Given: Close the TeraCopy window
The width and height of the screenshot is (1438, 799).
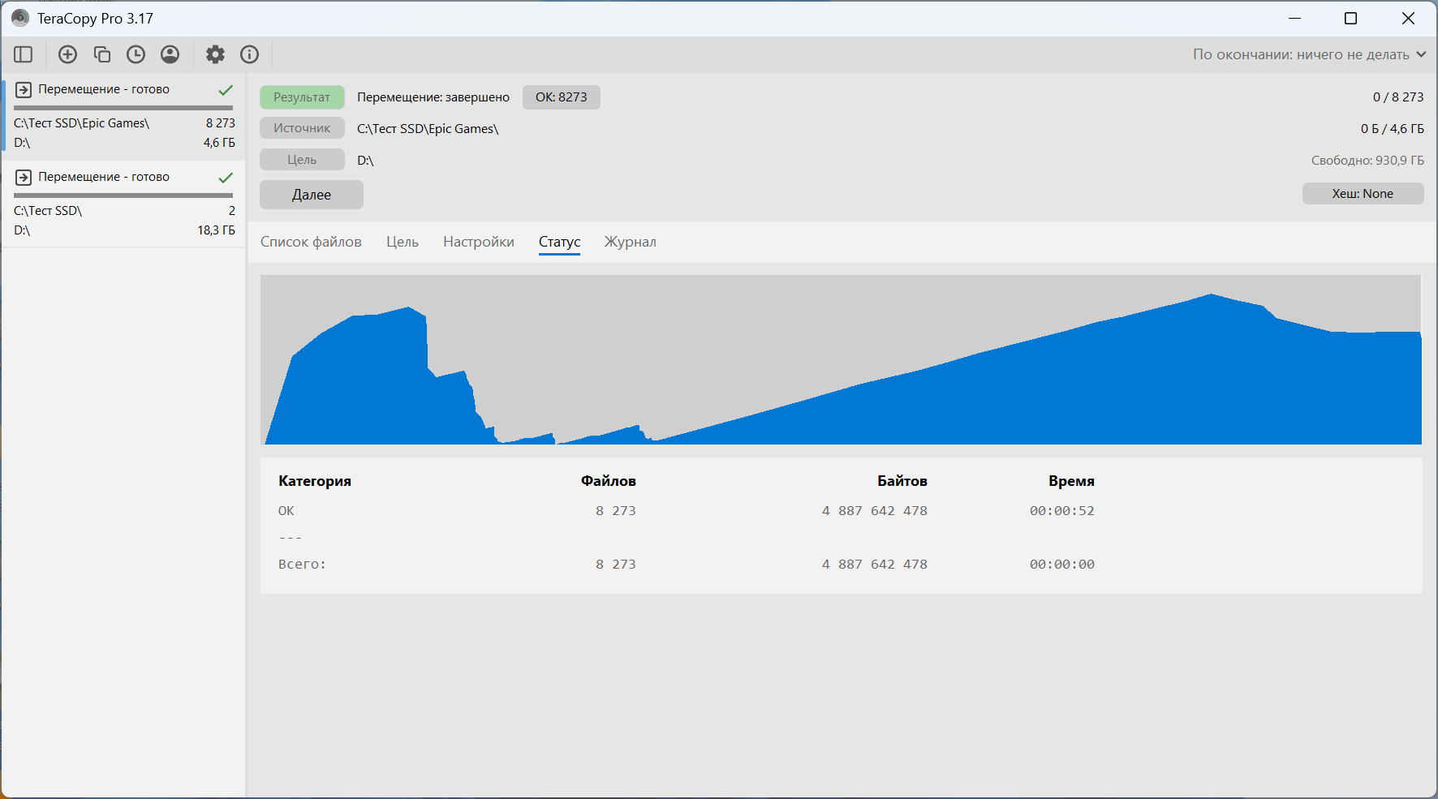Looking at the screenshot, I should coord(1408,18).
